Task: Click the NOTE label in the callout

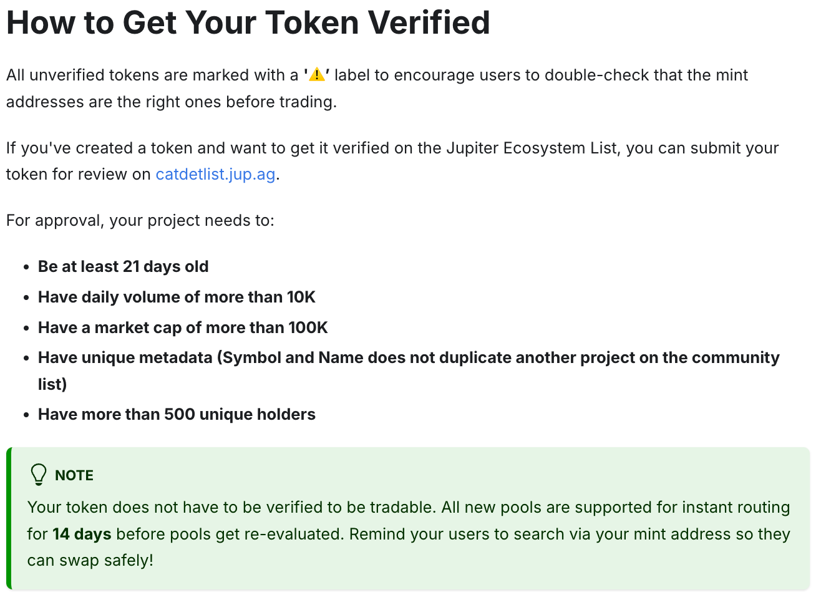Action: [74, 475]
